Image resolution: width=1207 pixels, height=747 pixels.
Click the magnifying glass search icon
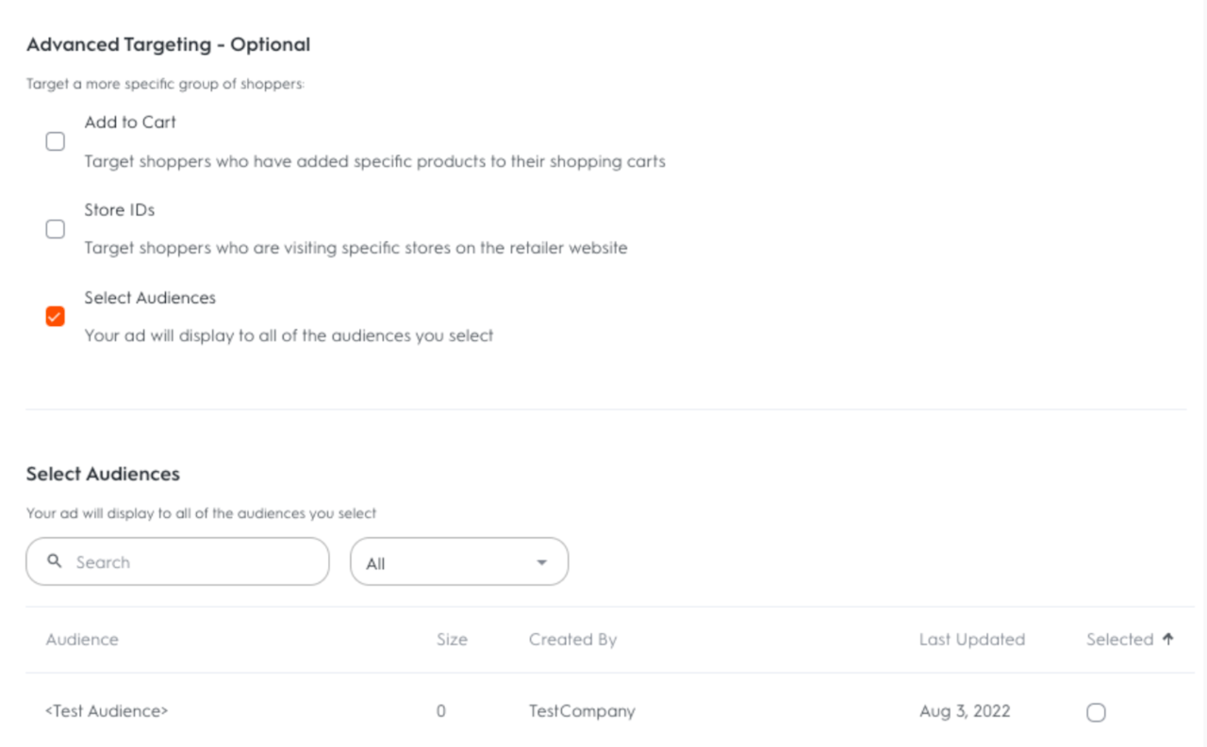point(55,561)
